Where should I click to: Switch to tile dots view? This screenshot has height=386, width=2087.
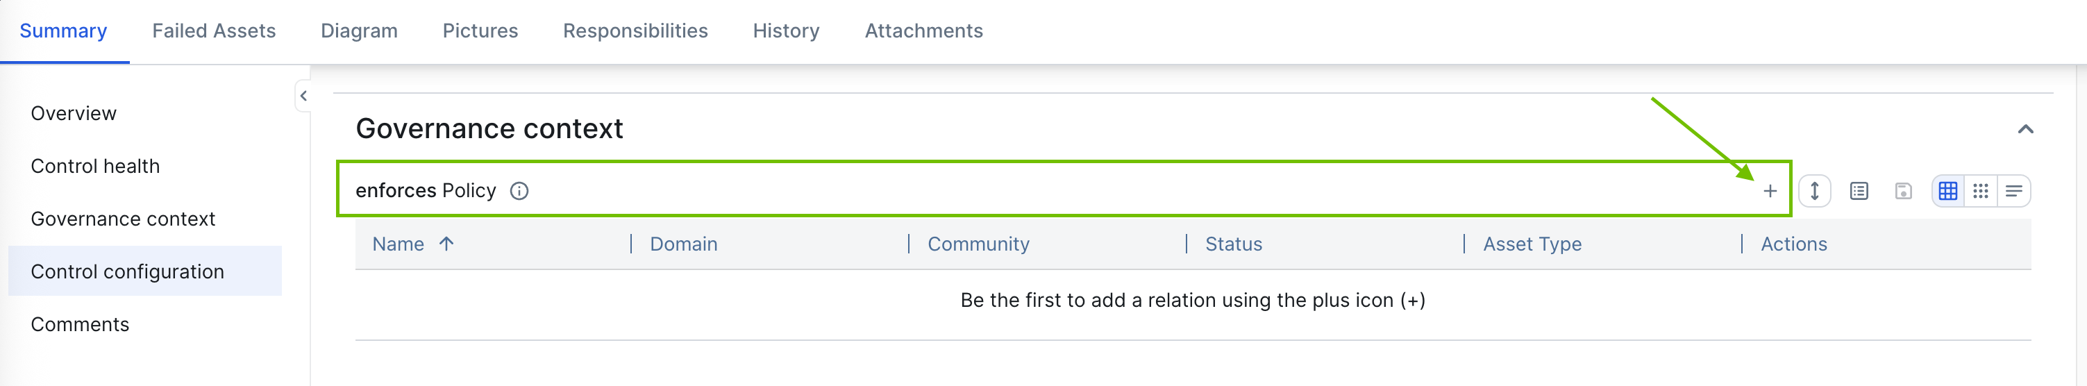[x=1981, y=192]
